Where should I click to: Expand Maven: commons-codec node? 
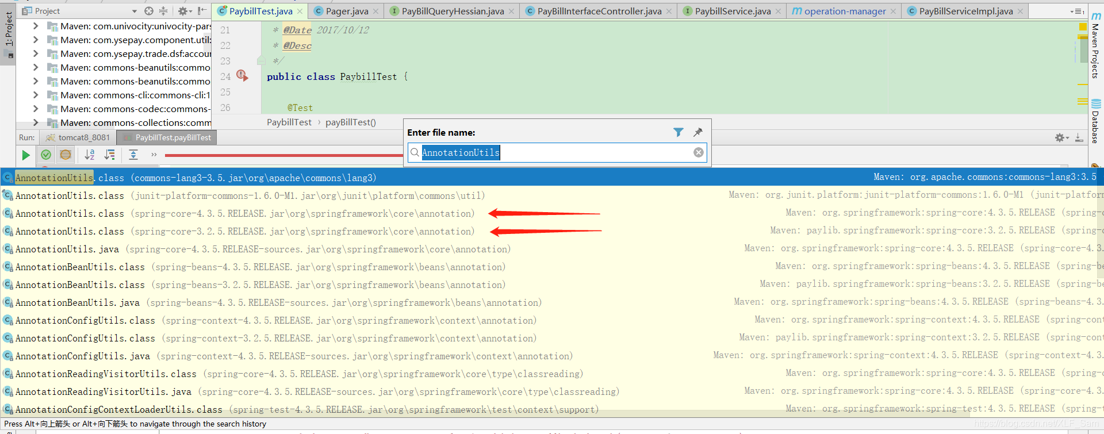(36, 109)
